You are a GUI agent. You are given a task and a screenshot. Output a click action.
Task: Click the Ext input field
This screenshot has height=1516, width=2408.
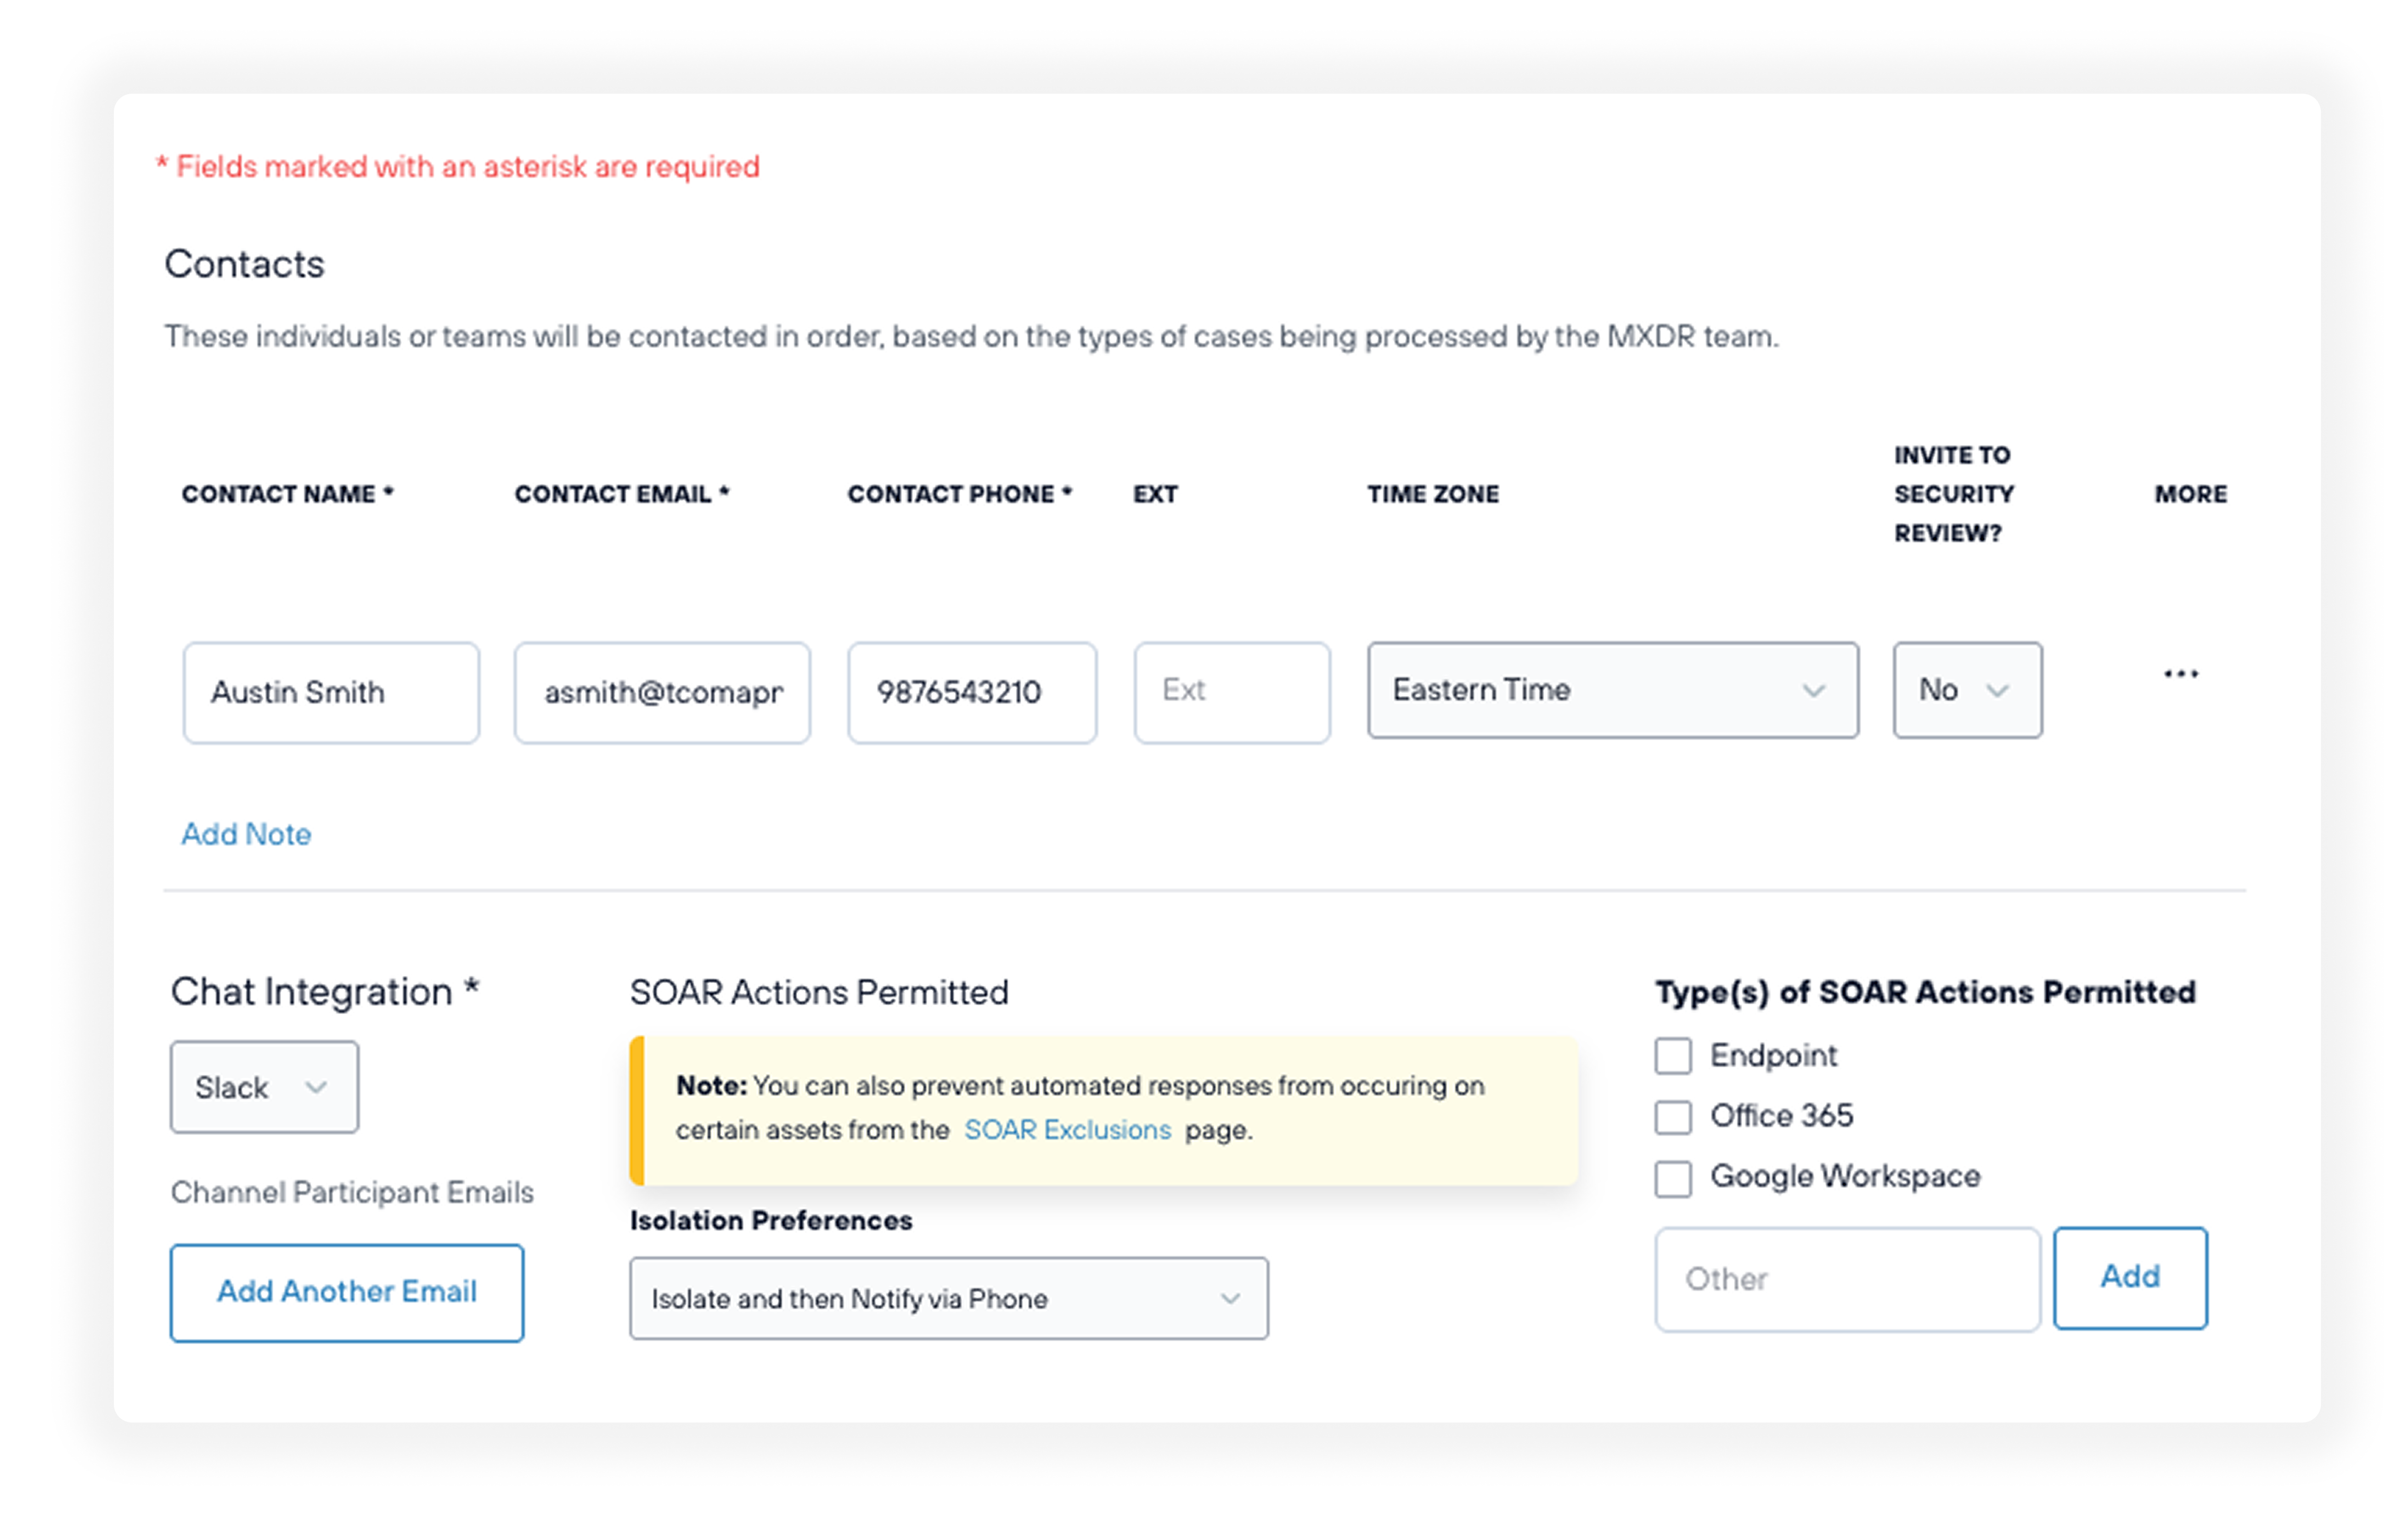pyautogui.click(x=1232, y=692)
